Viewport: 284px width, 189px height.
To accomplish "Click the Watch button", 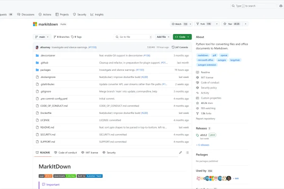I will tap(179, 24).
